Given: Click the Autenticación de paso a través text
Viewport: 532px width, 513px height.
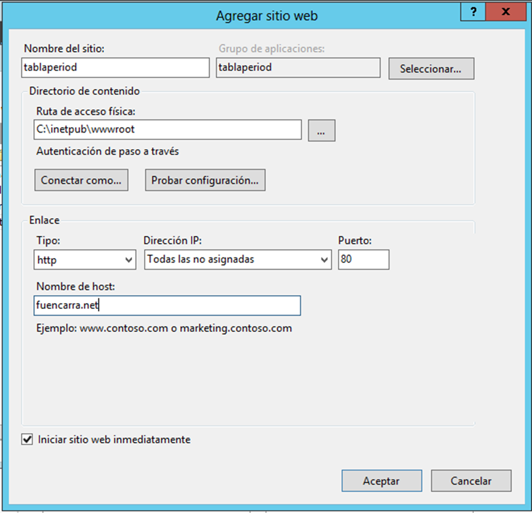Looking at the screenshot, I should point(107,152).
